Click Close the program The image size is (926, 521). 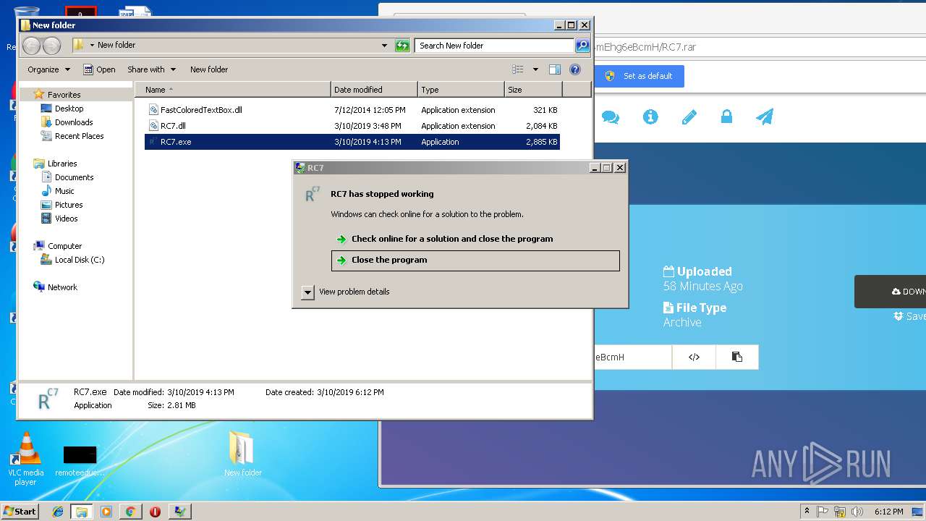click(x=475, y=260)
